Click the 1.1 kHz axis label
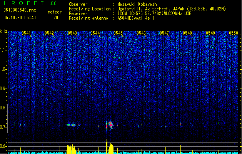This screenshot has width=242, height=154. pos(3,50)
